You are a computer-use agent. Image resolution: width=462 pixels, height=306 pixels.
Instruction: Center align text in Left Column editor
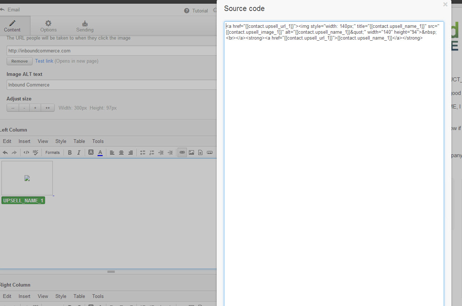point(121,152)
